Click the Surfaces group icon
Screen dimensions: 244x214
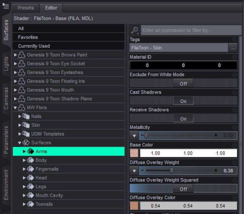click(x=26, y=143)
